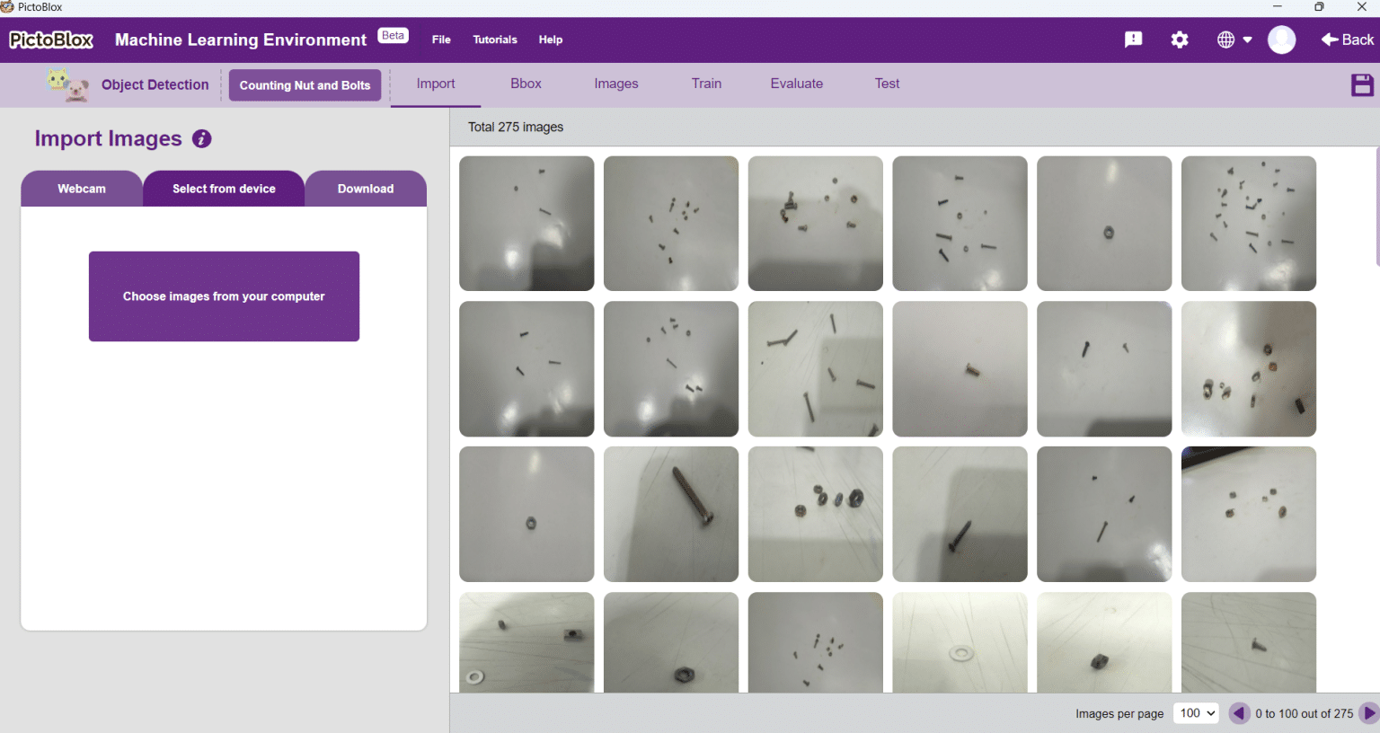Screen dimensions: 1380x733
Task: Open the language selection dropdown arrow
Action: coord(1249,40)
